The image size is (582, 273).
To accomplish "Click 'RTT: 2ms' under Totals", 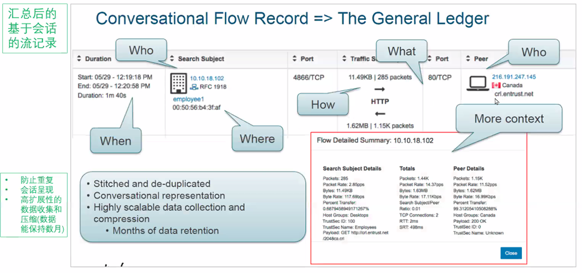I will point(409,221).
